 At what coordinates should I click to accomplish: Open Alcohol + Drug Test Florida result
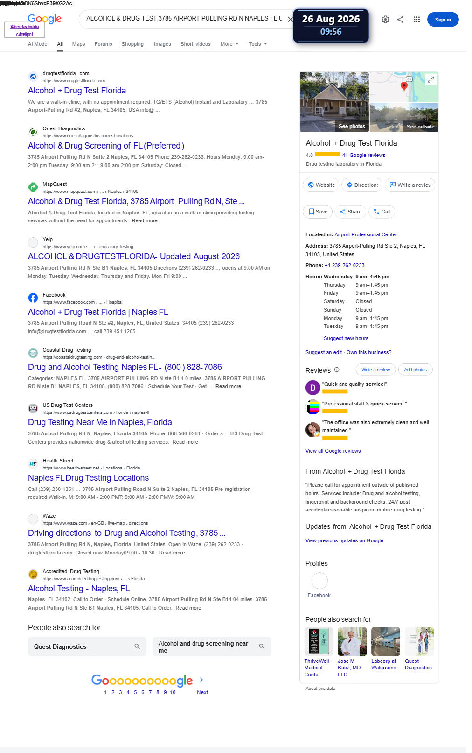pos(77,91)
